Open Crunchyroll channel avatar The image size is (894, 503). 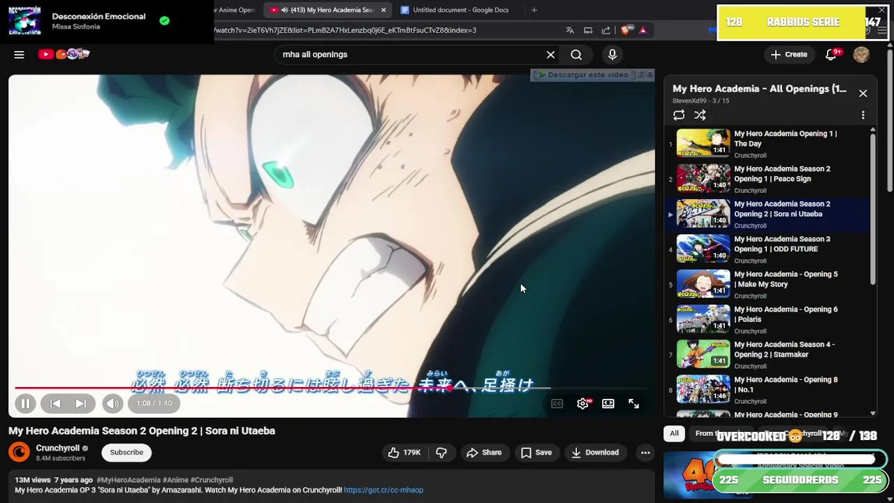pyautogui.click(x=19, y=453)
